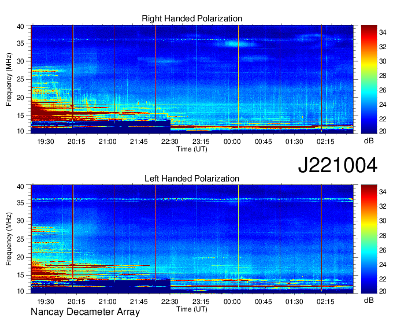393x319 pixels.
Task: Click "20" value on Left Handed color bar
Action: click(x=383, y=291)
